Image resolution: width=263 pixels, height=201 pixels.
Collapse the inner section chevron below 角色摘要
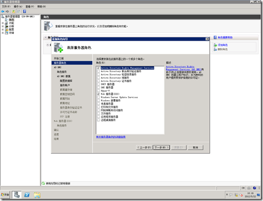pyautogui.click(x=47, y=45)
